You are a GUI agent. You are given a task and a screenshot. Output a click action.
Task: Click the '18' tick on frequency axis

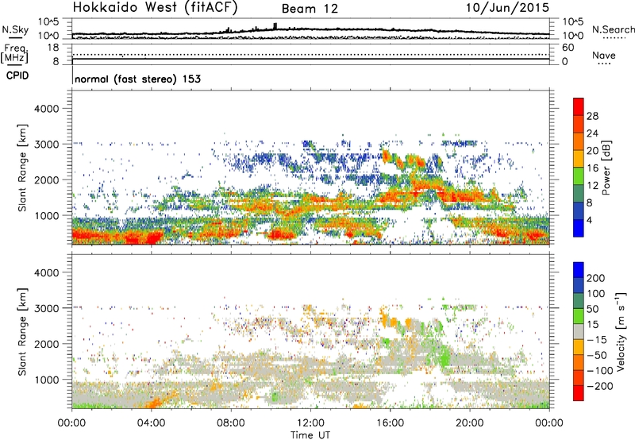point(53,48)
